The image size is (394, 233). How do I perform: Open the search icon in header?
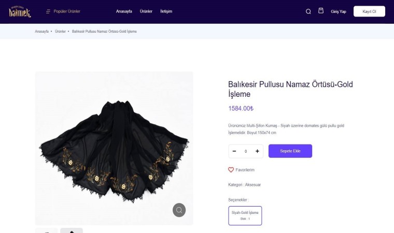coord(308,11)
